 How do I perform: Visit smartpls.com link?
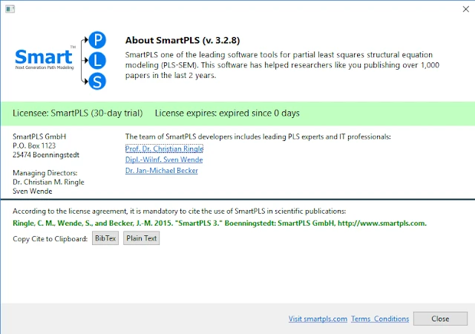[318, 319]
